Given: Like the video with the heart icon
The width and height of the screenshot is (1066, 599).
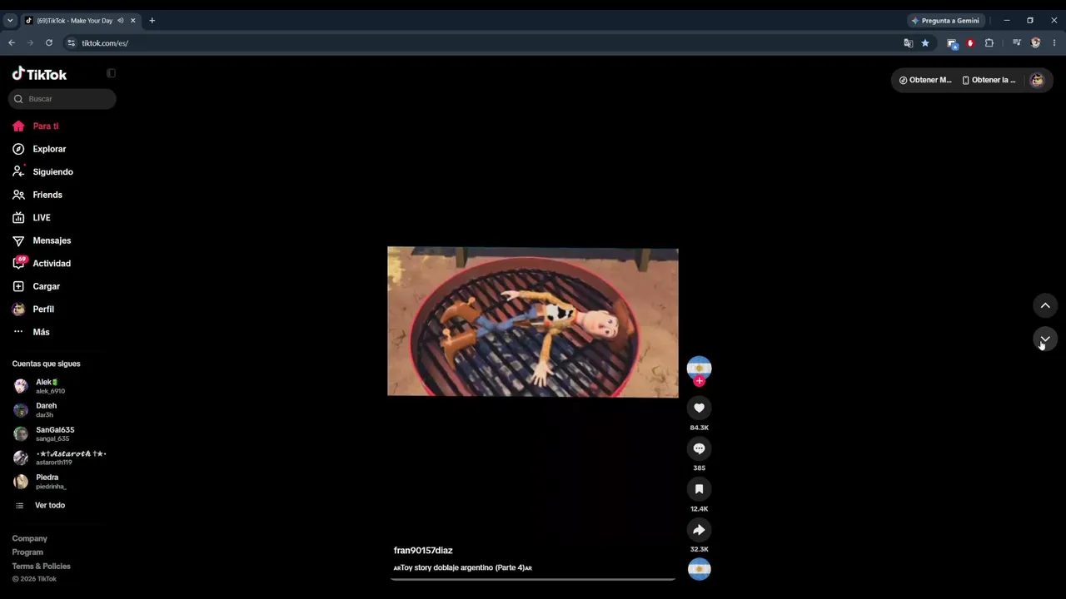Looking at the screenshot, I should tap(699, 408).
